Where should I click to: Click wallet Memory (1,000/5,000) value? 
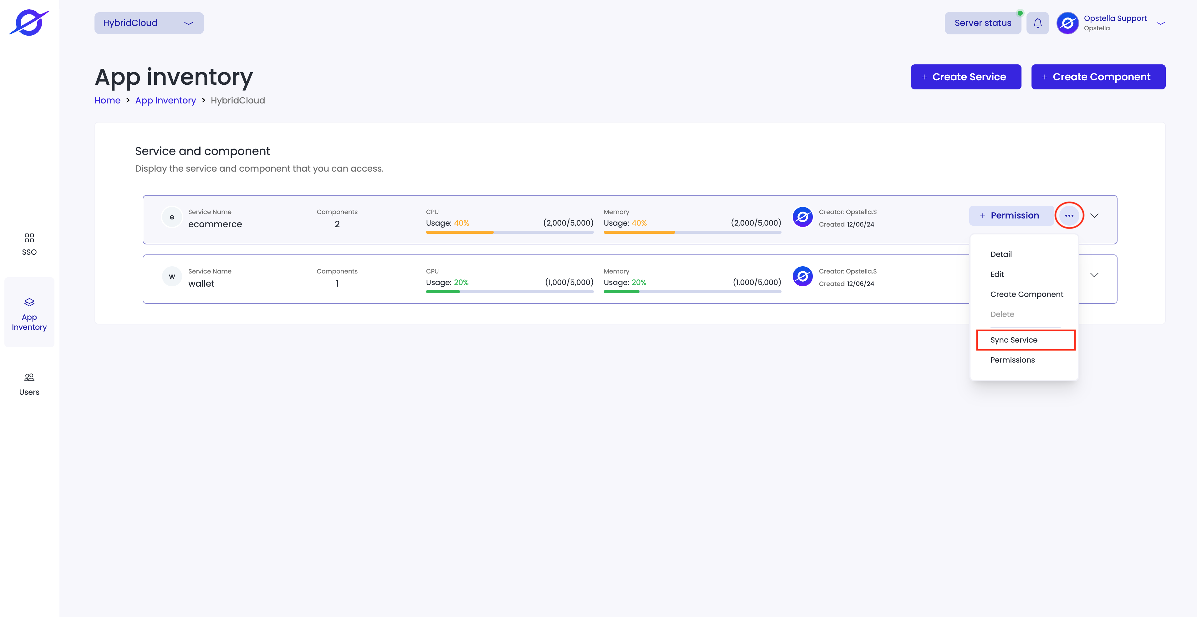coord(756,282)
